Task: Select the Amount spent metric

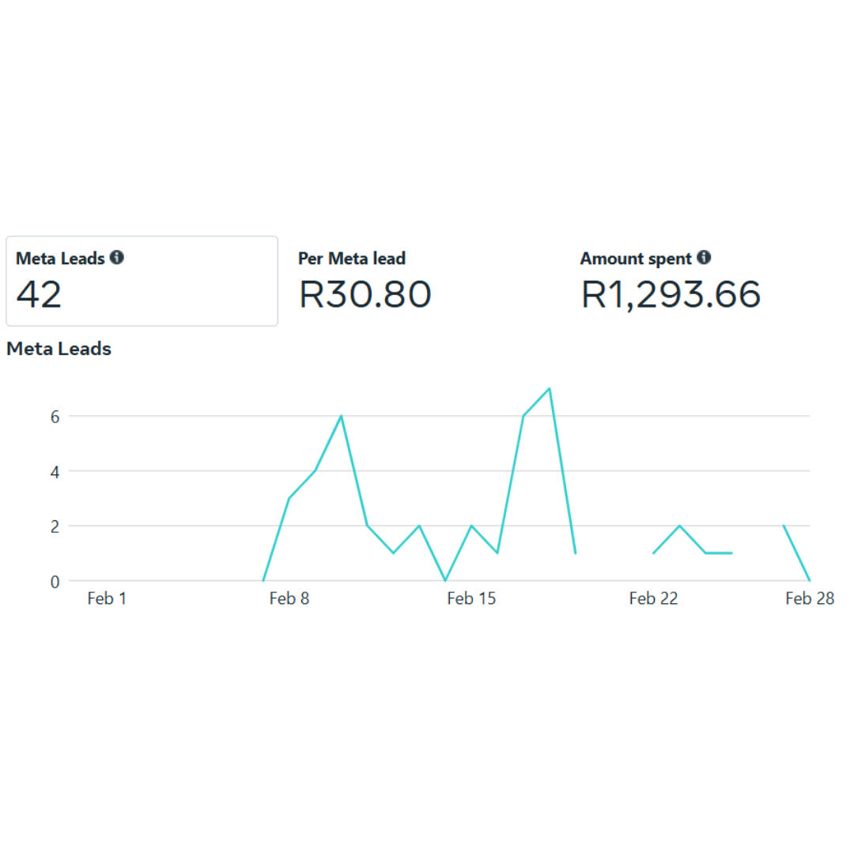Action: click(x=671, y=281)
